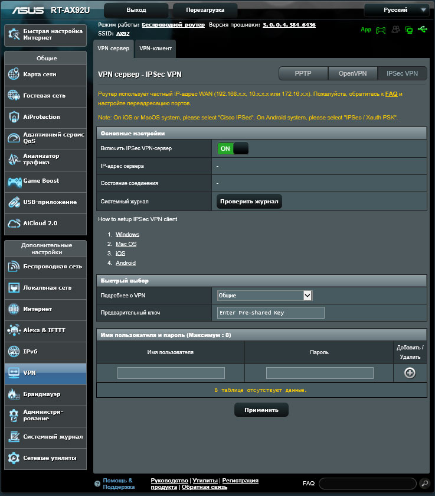The image size is (435, 496).
Task: Open the Adaptive QoS gauge icon
Action: click(x=14, y=138)
